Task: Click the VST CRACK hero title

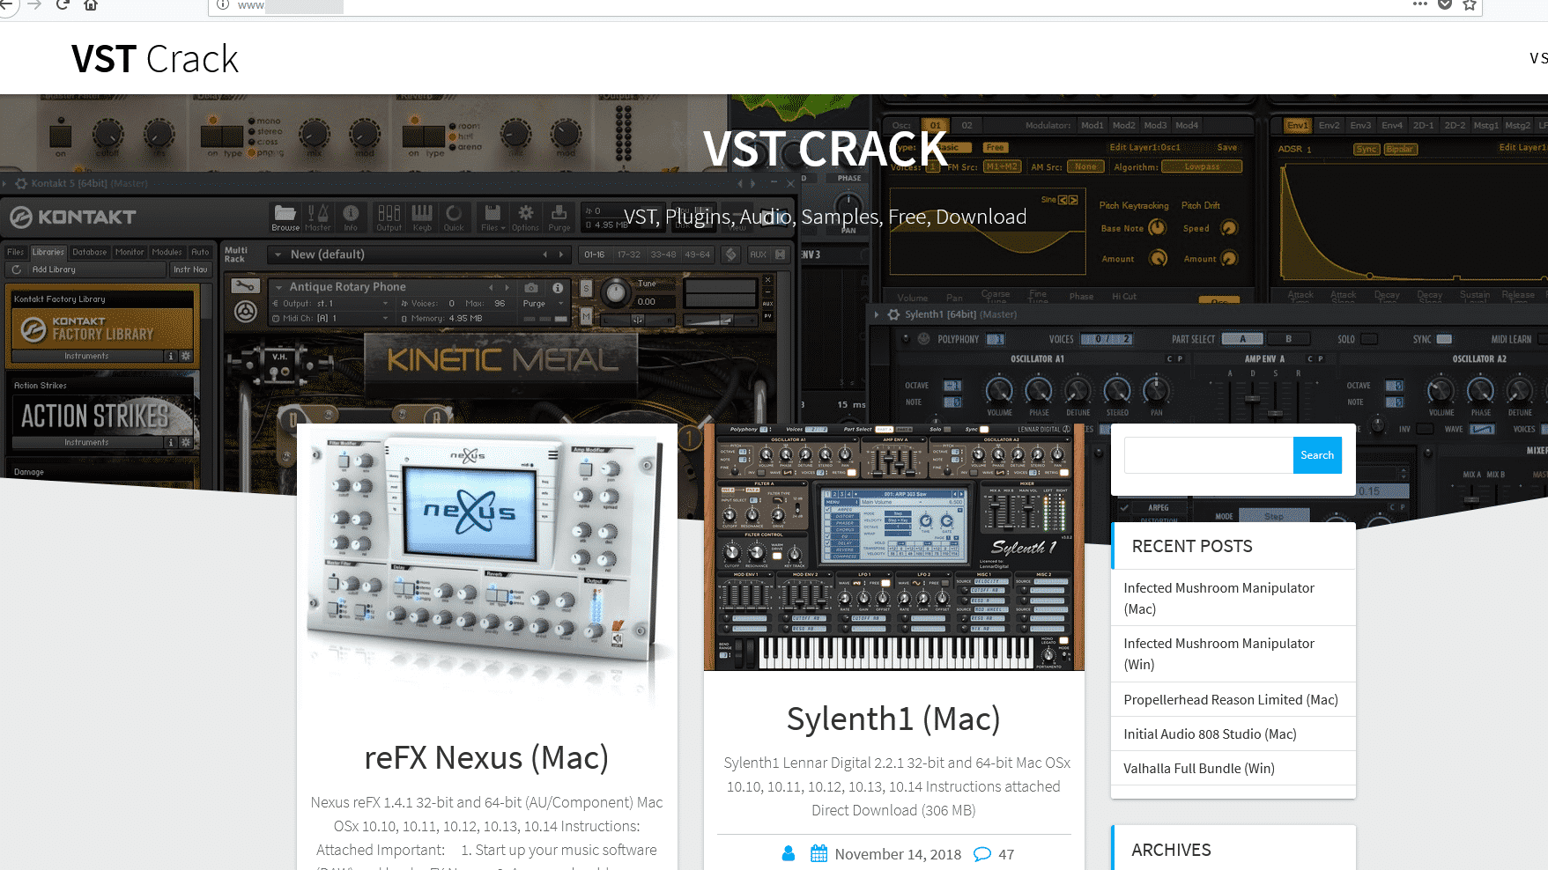Action: click(826, 149)
